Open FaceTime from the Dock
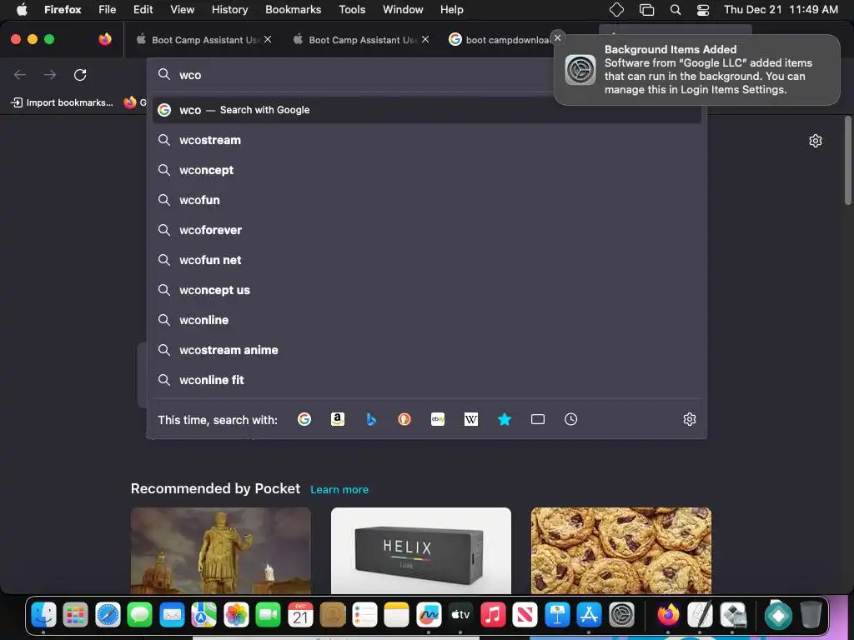Screen dimensions: 854x640 pyautogui.click(x=268, y=615)
